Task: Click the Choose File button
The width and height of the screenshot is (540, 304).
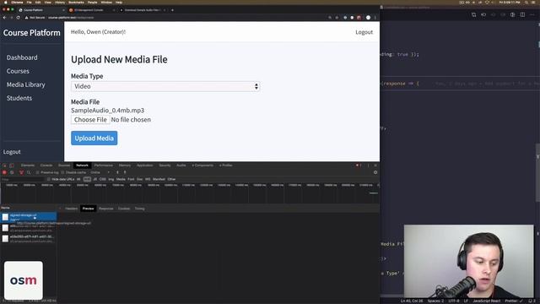Action: coord(90,120)
